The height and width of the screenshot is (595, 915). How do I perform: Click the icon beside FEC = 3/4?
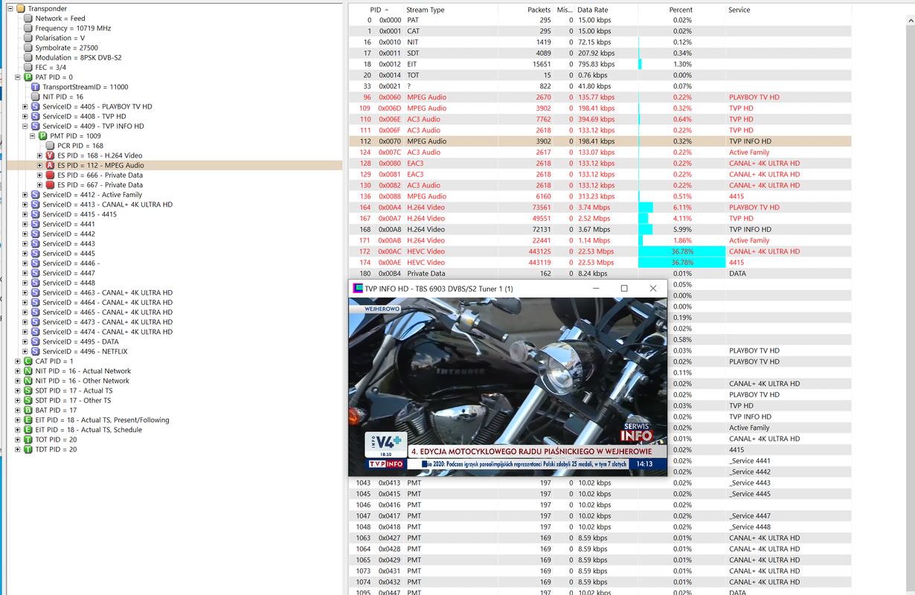(x=28, y=67)
